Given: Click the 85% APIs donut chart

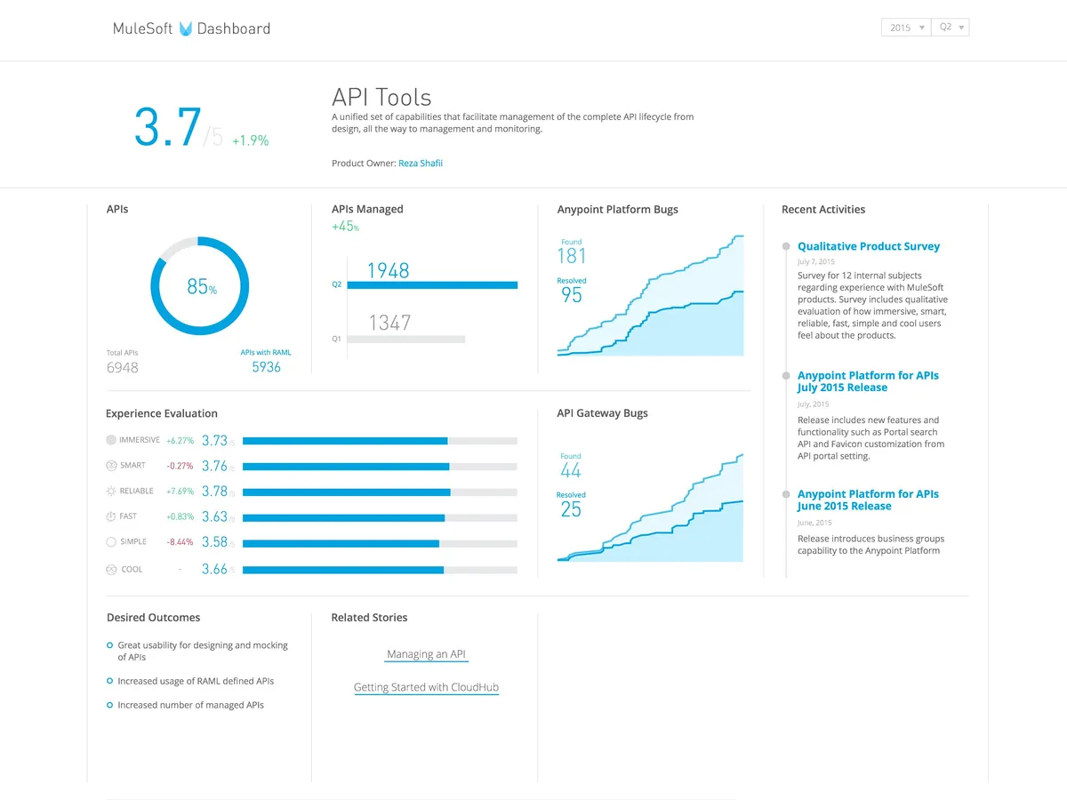Looking at the screenshot, I should (x=200, y=286).
